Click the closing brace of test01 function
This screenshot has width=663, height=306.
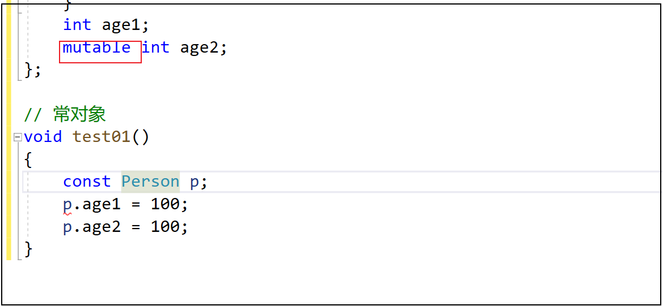pos(28,249)
